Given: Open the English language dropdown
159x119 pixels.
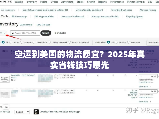Looking at the screenshot, I should pyautogui.click(x=22, y=112).
